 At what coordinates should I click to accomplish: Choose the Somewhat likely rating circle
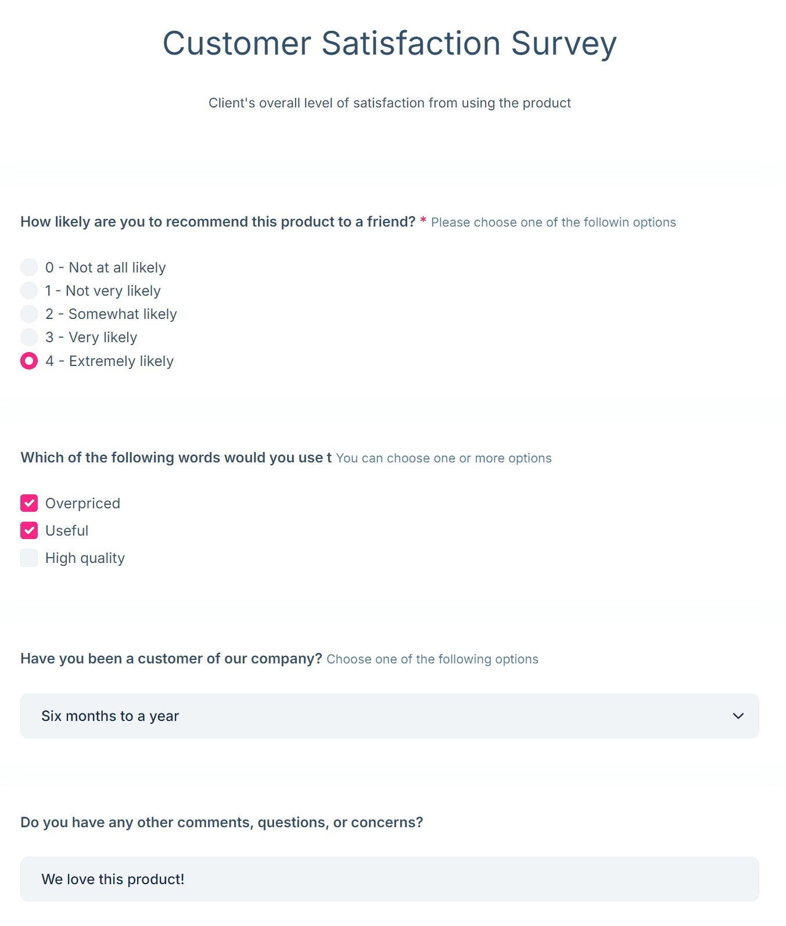29,314
